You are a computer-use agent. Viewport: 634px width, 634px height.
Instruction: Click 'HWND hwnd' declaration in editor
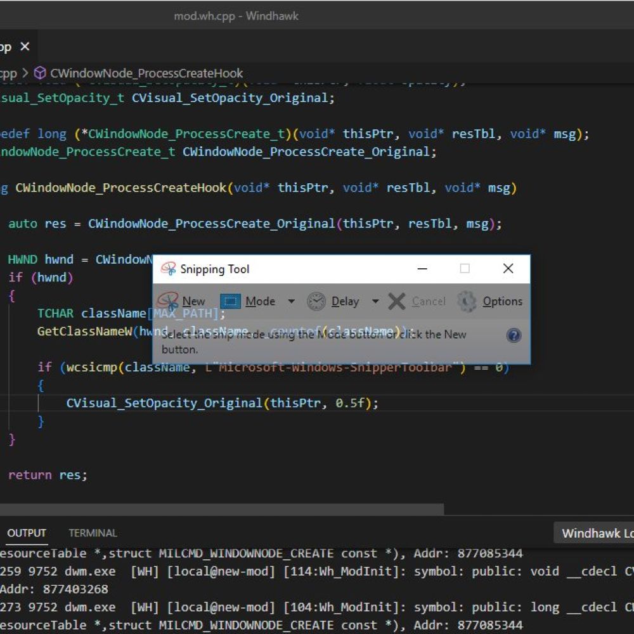coord(41,259)
